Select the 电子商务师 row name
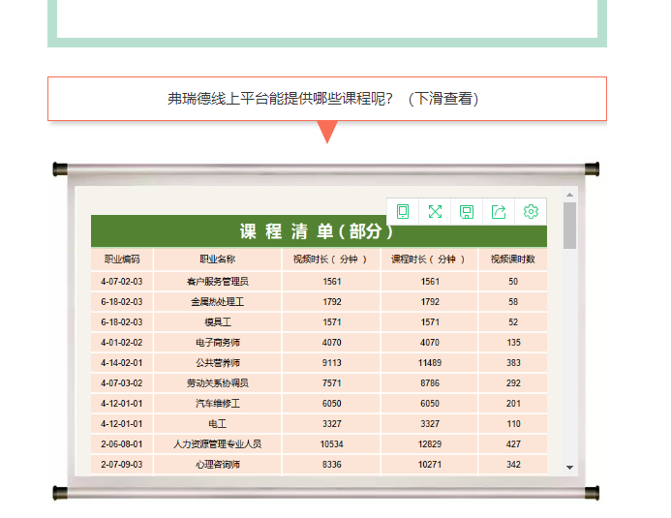 click(217, 343)
